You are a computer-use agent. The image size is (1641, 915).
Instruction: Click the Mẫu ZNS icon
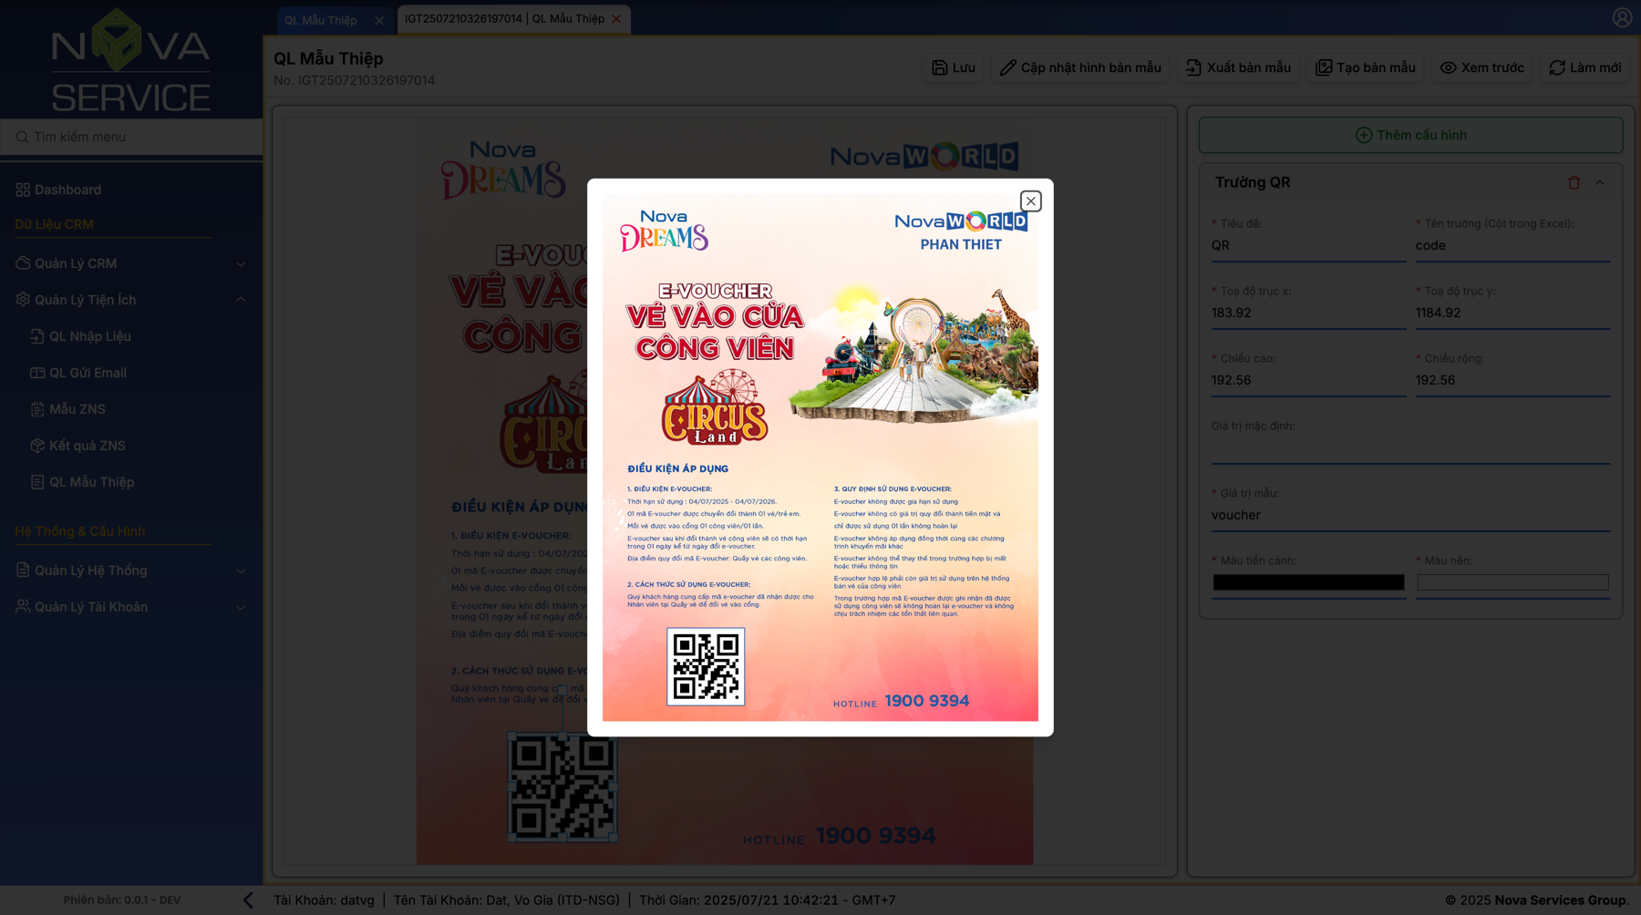37,409
